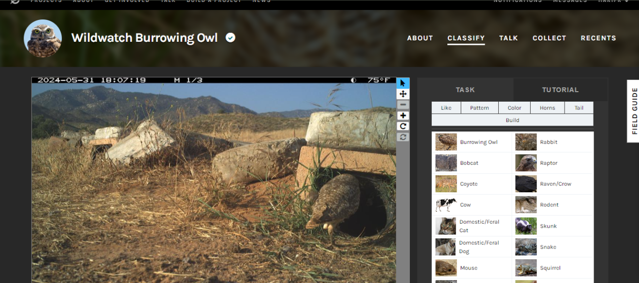Open the Horns filter
This screenshot has width=639, height=283.
coord(547,108)
